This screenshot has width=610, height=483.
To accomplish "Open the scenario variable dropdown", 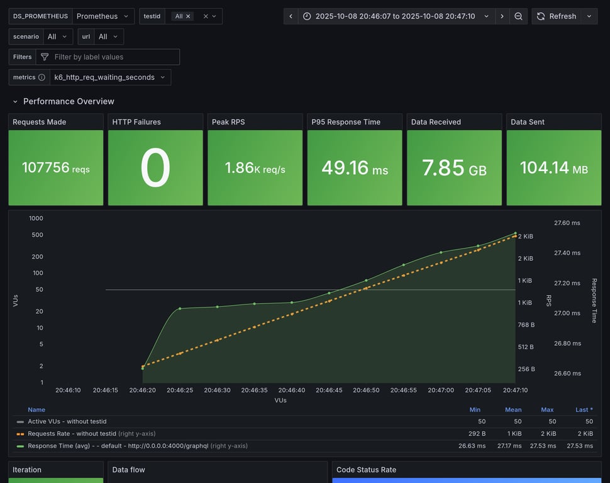I will pyautogui.click(x=57, y=36).
